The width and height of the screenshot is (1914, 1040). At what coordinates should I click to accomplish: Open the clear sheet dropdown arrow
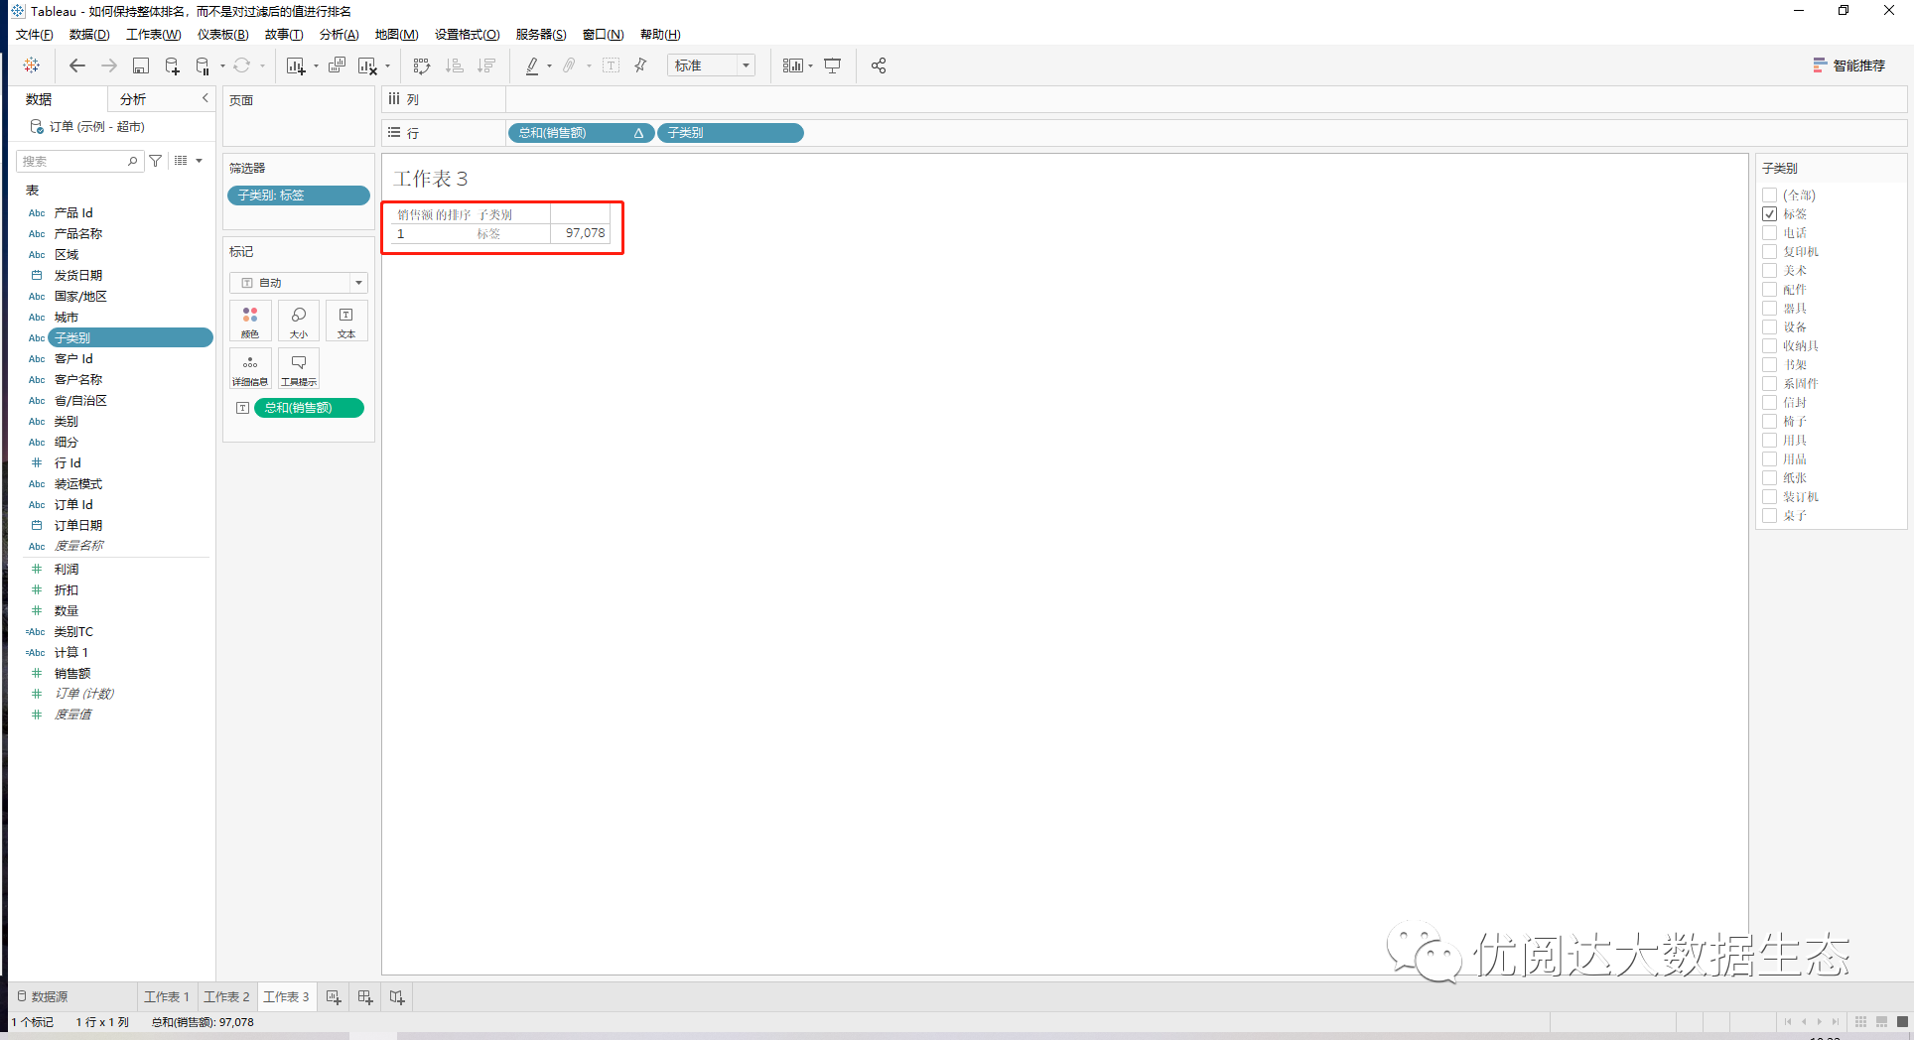[387, 66]
